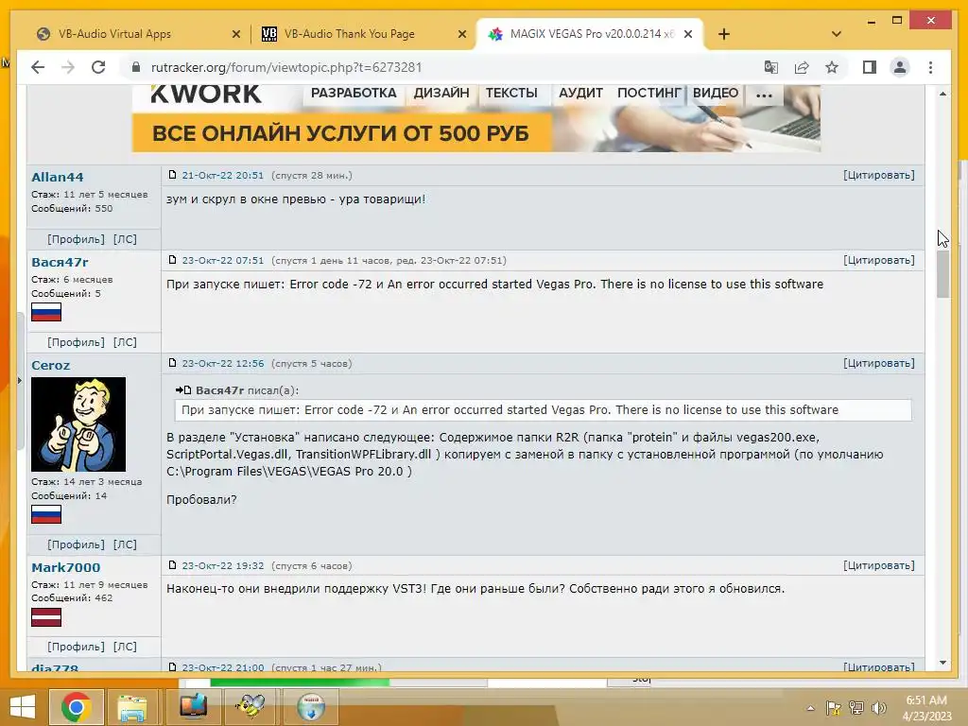Screen dimensions: 968x726
Task: Open the Chrome three-dot menu
Action: tap(930, 67)
